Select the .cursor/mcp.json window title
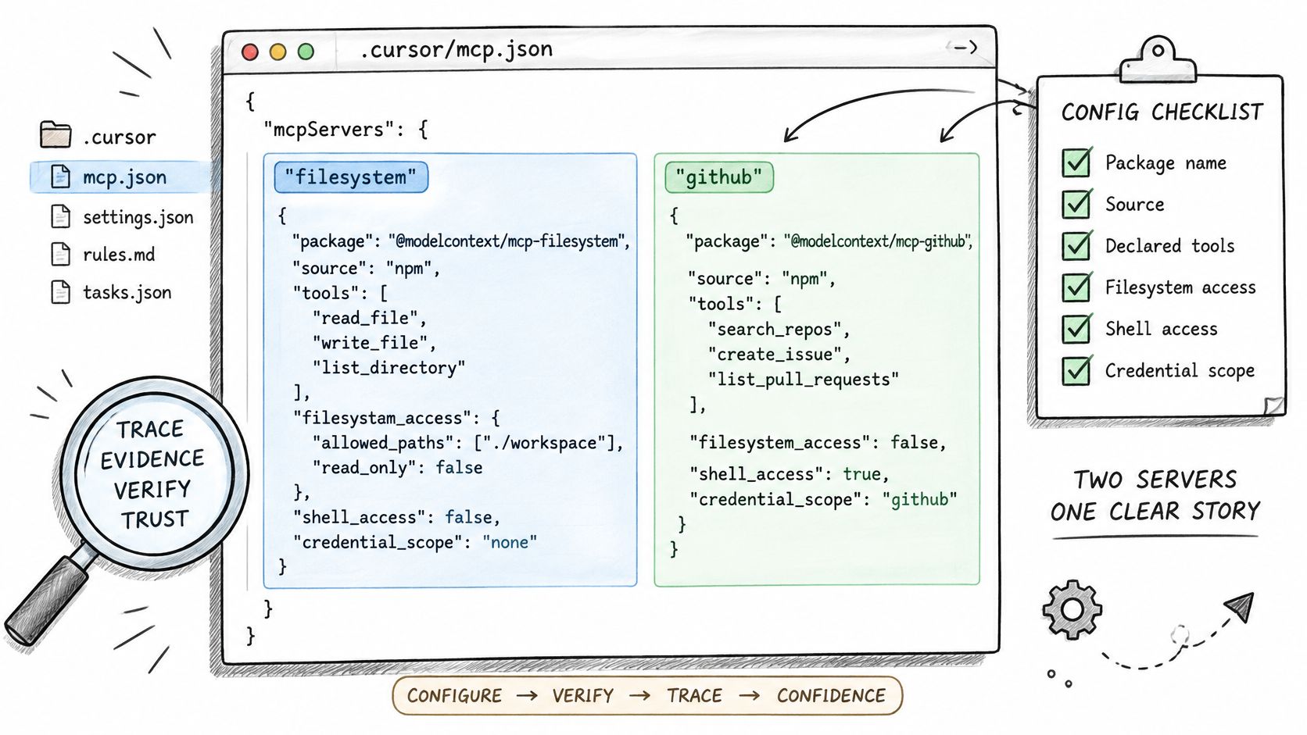 [x=457, y=50]
